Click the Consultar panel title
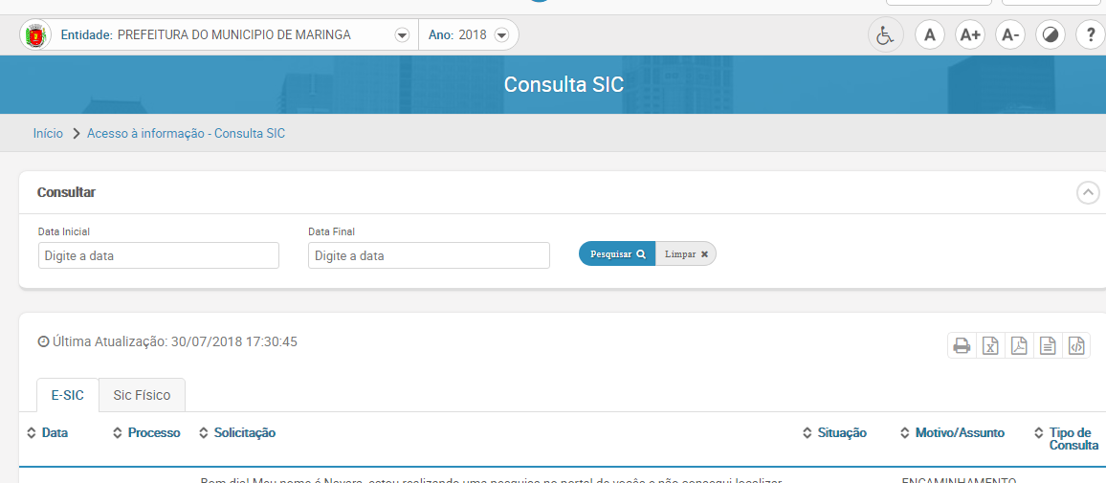The height and width of the screenshot is (483, 1106). click(66, 192)
